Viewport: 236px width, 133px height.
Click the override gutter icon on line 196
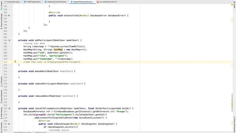9,16
